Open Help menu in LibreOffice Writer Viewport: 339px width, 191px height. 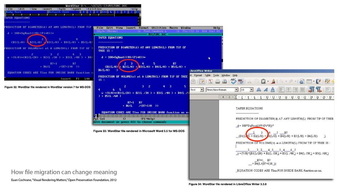[235, 75]
